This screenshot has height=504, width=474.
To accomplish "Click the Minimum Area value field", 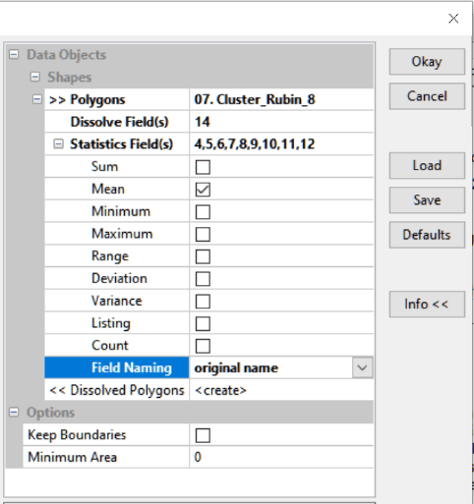I will pyautogui.click(x=281, y=457).
